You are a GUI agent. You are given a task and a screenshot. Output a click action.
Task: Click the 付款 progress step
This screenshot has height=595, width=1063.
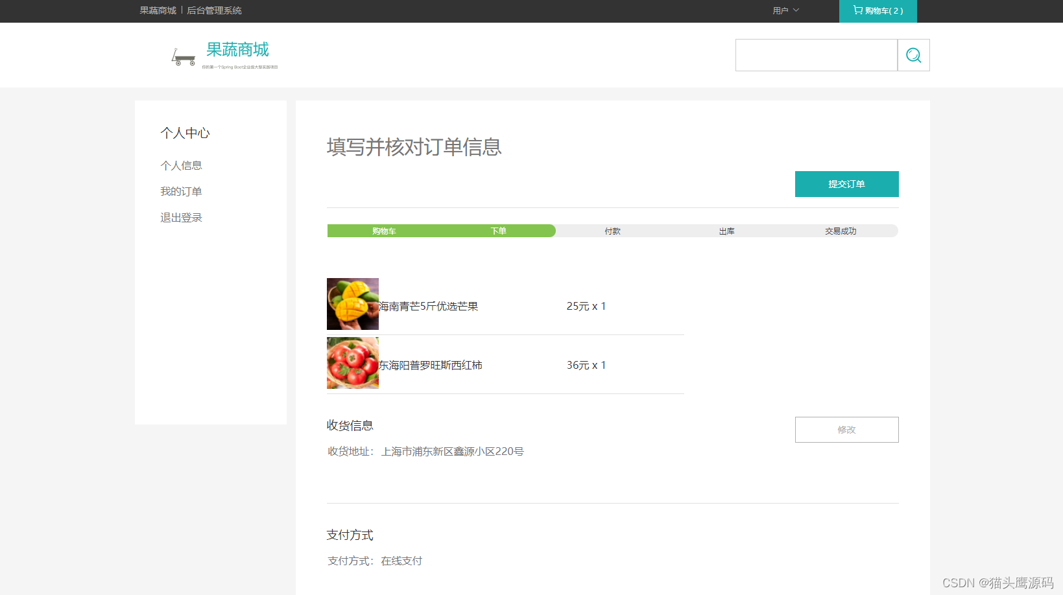[612, 231]
